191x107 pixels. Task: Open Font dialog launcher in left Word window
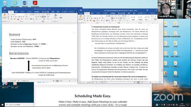click(x=34, y=21)
